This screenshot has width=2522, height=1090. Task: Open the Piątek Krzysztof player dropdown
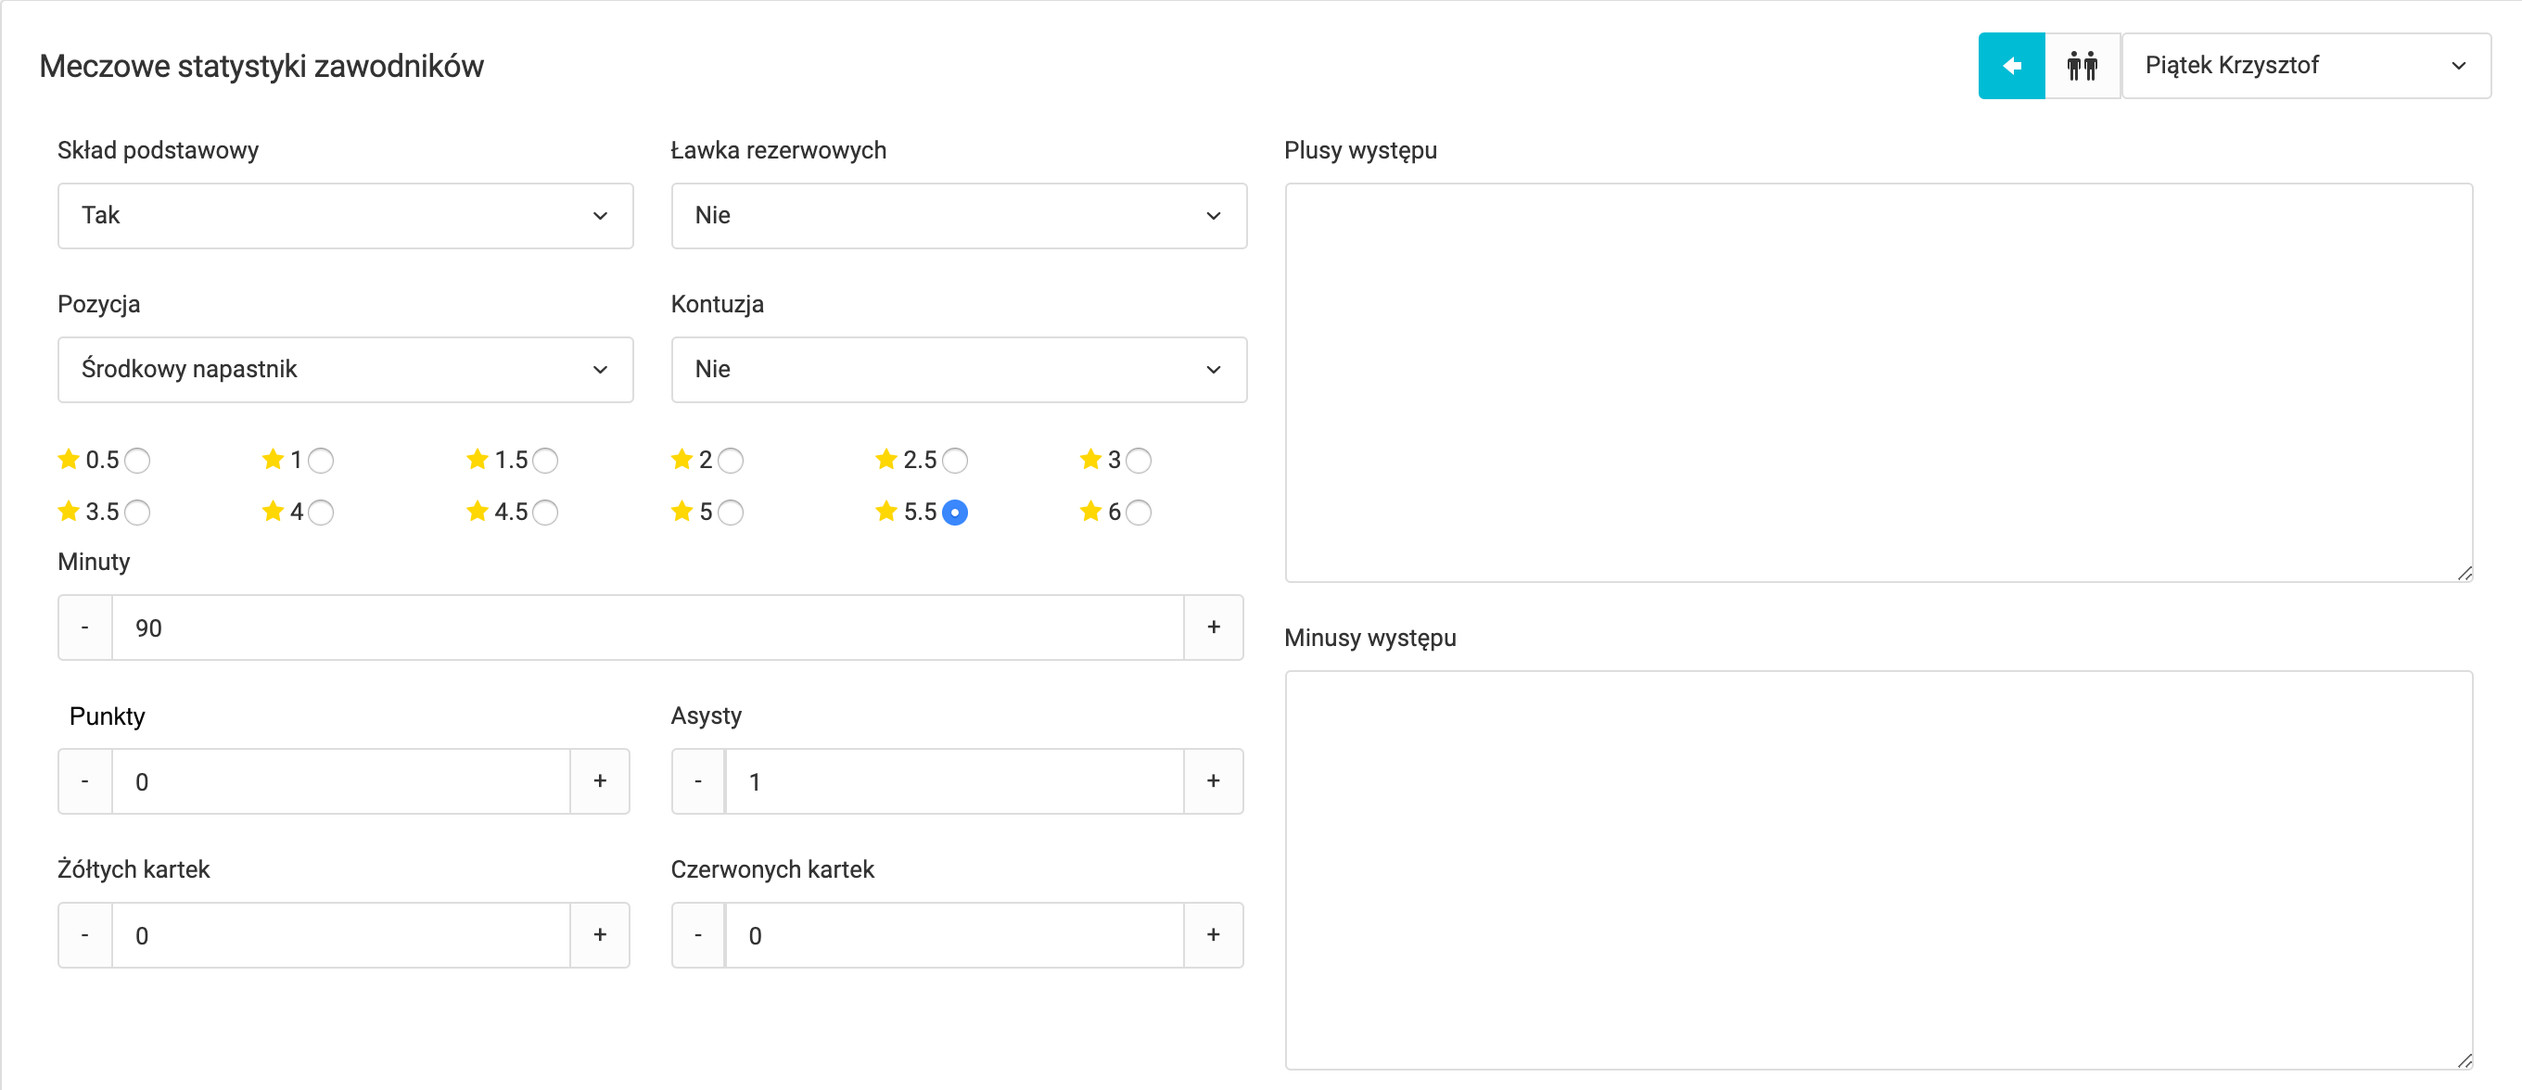tap(2306, 66)
